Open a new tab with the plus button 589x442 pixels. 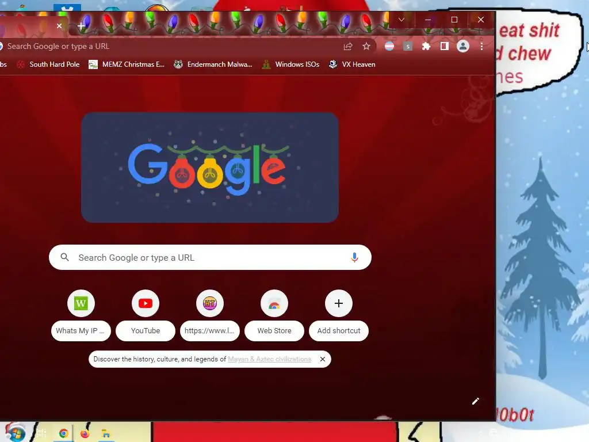81,26
